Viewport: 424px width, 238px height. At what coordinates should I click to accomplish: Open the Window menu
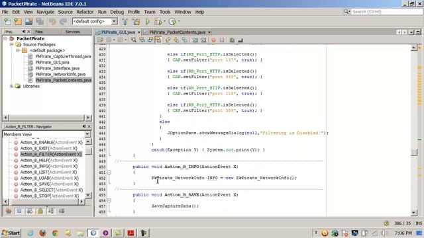click(183, 12)
